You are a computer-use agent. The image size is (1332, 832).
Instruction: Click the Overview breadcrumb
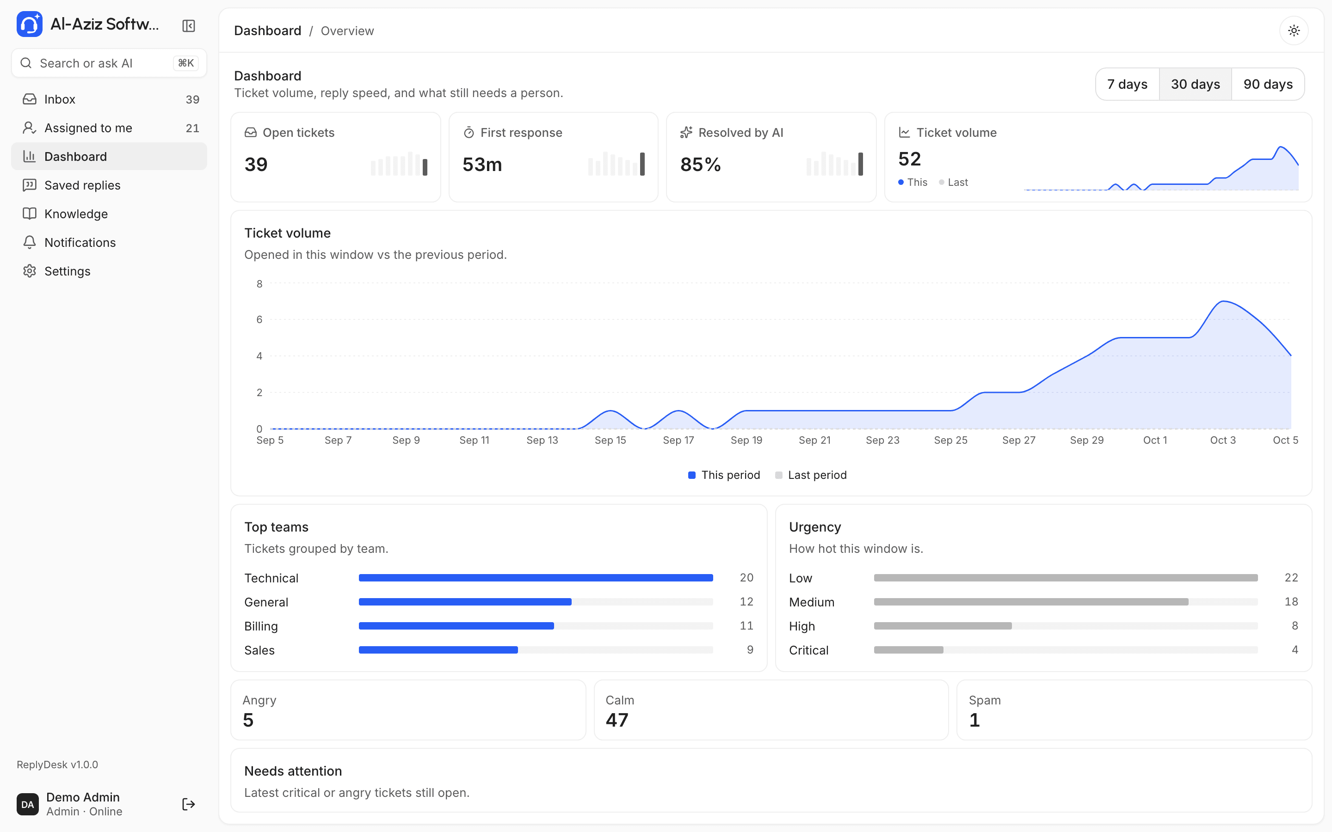[x=347, y=31]
